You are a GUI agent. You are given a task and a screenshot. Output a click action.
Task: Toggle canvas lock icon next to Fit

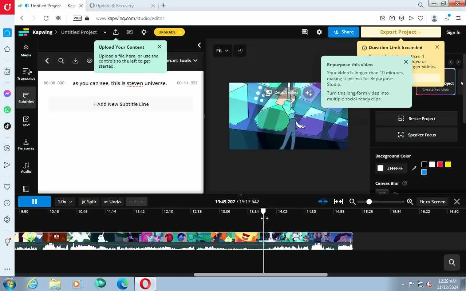(x=240, y=51)
